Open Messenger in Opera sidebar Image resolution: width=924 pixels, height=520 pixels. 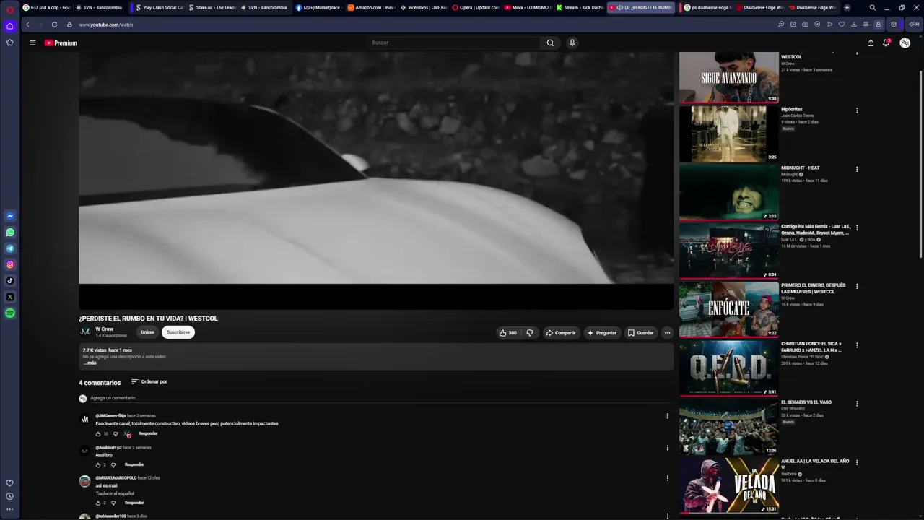coord(10,216)
